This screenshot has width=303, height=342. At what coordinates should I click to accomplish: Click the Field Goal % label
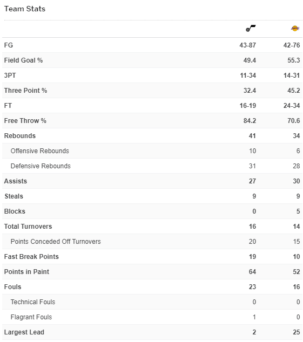pyautogui.click(x=23, y=60)
